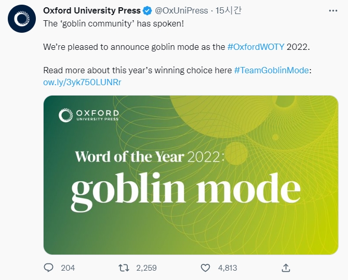Open the share menu via the share icon
The width and height of the screenshot is (348, 280).
(x=286, y=268)
